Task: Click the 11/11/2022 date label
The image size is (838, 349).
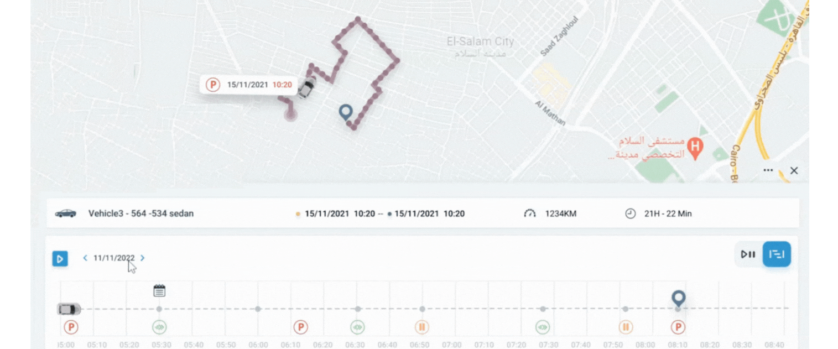Action: (x=114, y=258)
